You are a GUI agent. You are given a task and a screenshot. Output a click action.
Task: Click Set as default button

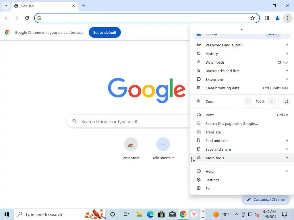pyautogui.click(x=105, y=32)
